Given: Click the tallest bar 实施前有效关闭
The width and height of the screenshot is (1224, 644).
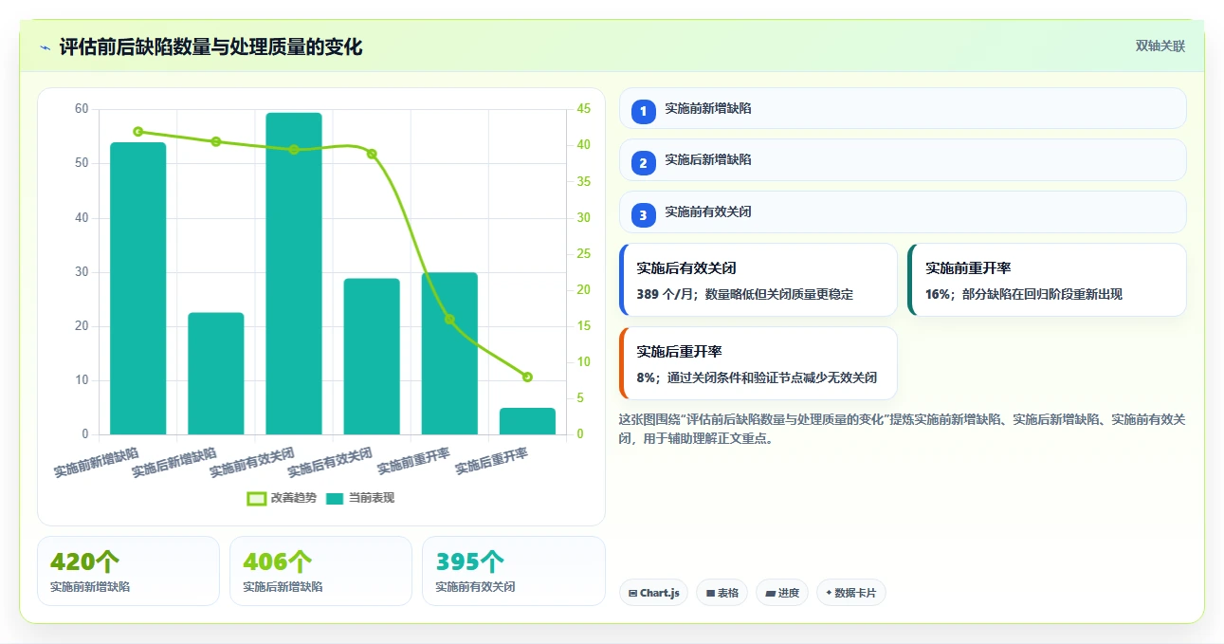Looking at the screenshot, I should click(294, 274).
